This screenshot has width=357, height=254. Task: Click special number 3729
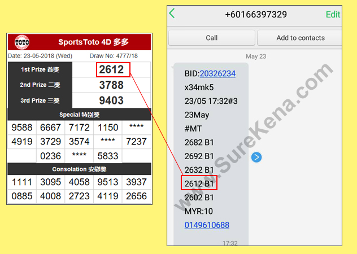50,142
